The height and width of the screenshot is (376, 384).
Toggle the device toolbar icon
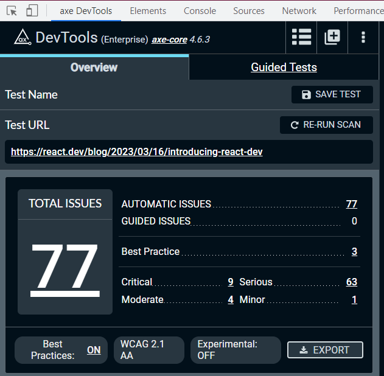(x=32, y=11)
